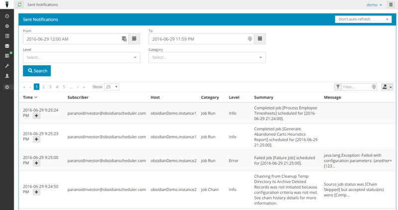Screen dimensions: 398x210
Task: Go to the next results page arrow
Action: (78, 87)
